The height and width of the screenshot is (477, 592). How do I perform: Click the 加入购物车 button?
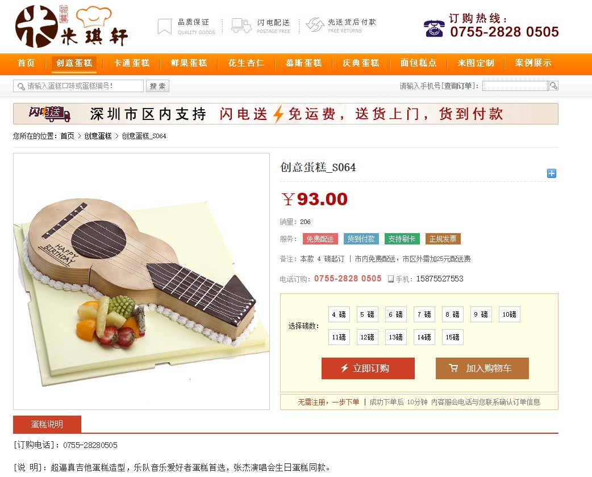[482, 368]
